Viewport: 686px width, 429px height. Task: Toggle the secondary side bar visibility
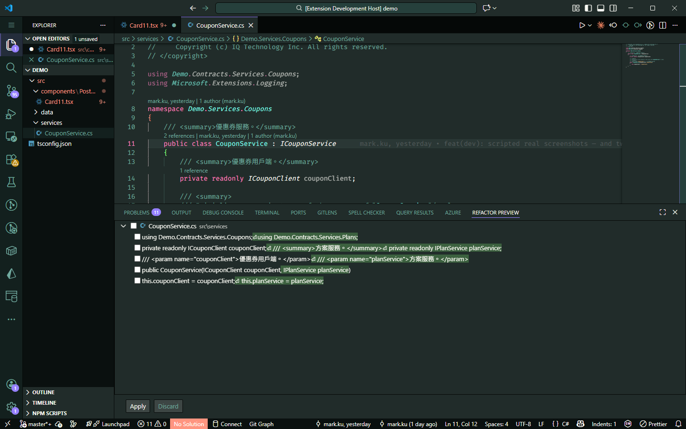613,8
